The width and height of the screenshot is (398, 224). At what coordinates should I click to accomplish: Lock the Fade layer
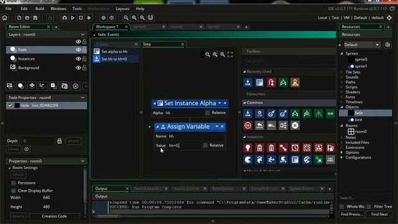pos(85,50)
